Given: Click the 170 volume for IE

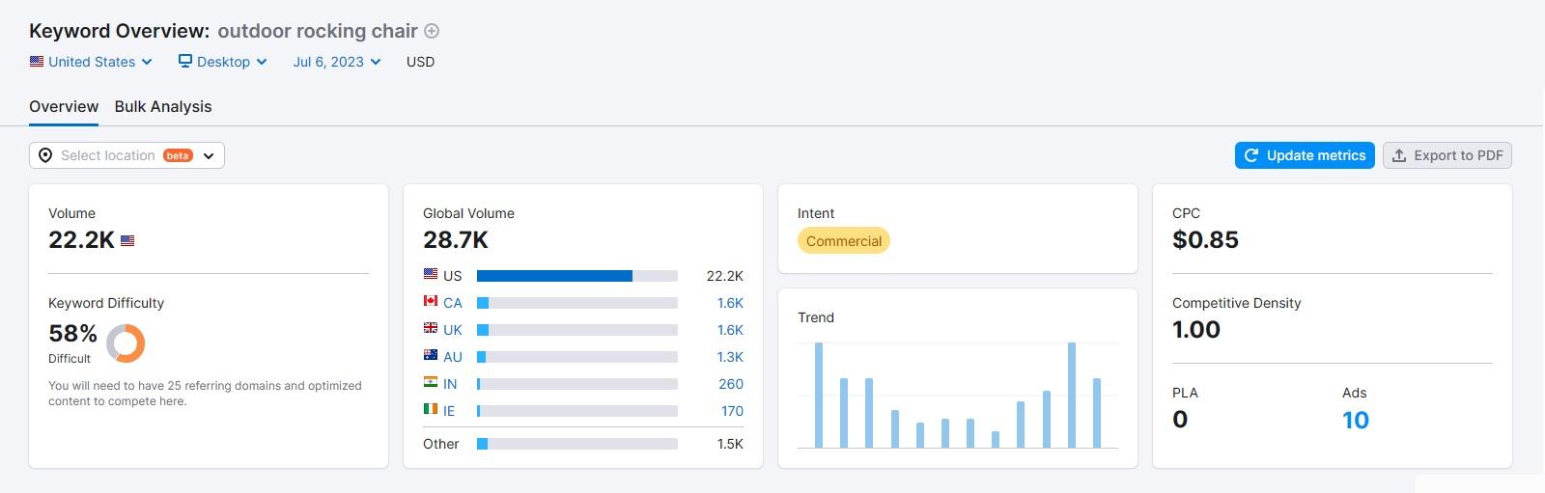Looking at the screenshot, I should coord(732,411).
